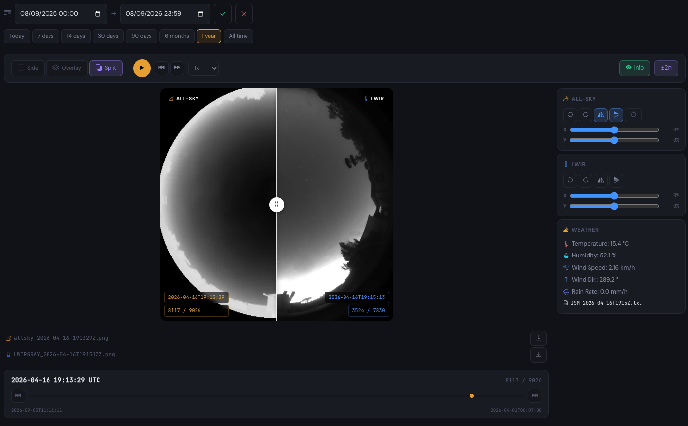Toggle the Info overlay button
Screen dimensions: 688x426
pyautogui.click(x=635, y=68)
